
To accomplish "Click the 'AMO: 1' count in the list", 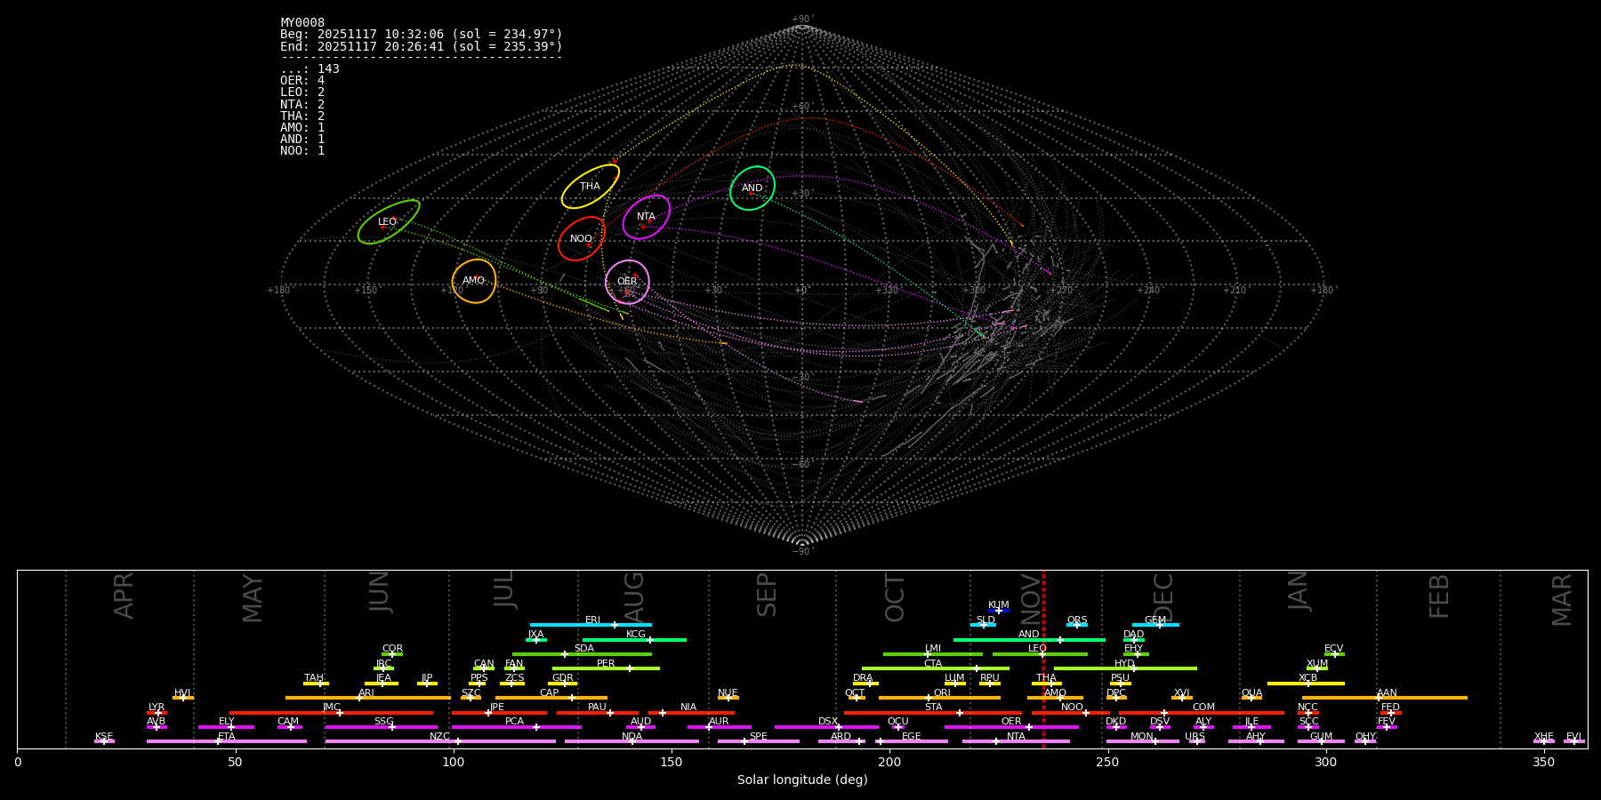I will [x=302, y=128].
